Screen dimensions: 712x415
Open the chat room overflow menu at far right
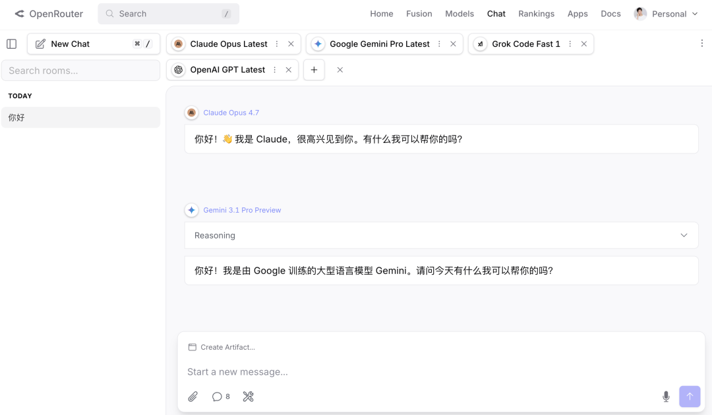click(702, 43)
